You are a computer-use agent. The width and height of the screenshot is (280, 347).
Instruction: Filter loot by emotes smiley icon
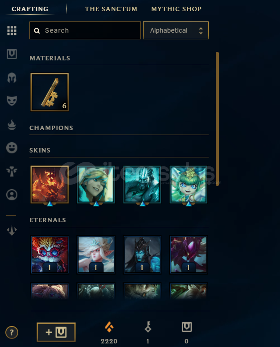[12, 148]
